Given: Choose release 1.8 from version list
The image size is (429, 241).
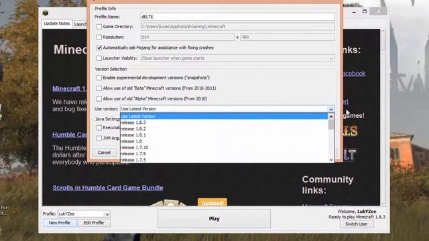Looking at the screenshot, I should click(x=224, y=141).
